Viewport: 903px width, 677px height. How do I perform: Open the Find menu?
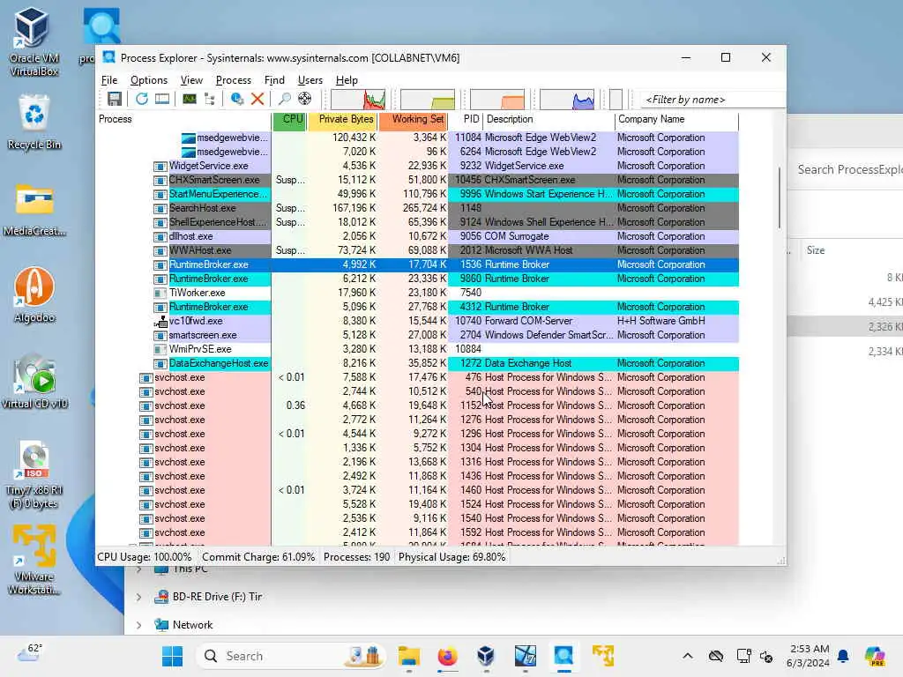pos(274,80)
